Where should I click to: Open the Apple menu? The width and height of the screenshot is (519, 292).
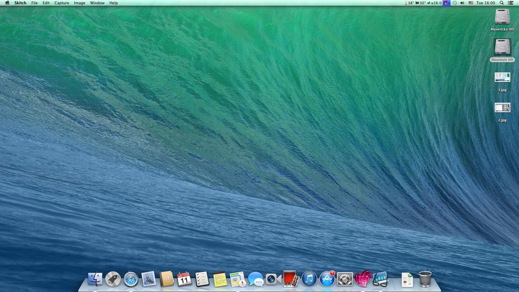(x=7, y=3)
